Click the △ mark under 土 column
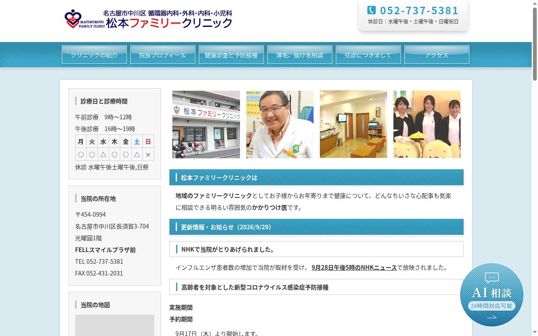The width and height of the screenshot is (538, 336). [137, 155]
